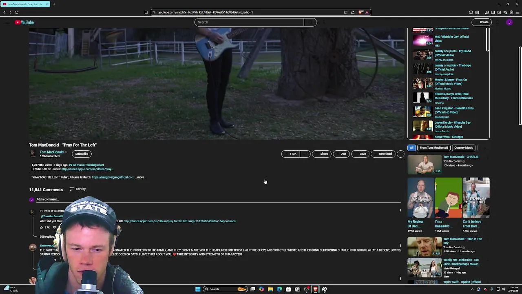522x294 pixels.
Task: Click the Brave Shields lion icon
Action: pyautogui.click(x=361, y=12)
